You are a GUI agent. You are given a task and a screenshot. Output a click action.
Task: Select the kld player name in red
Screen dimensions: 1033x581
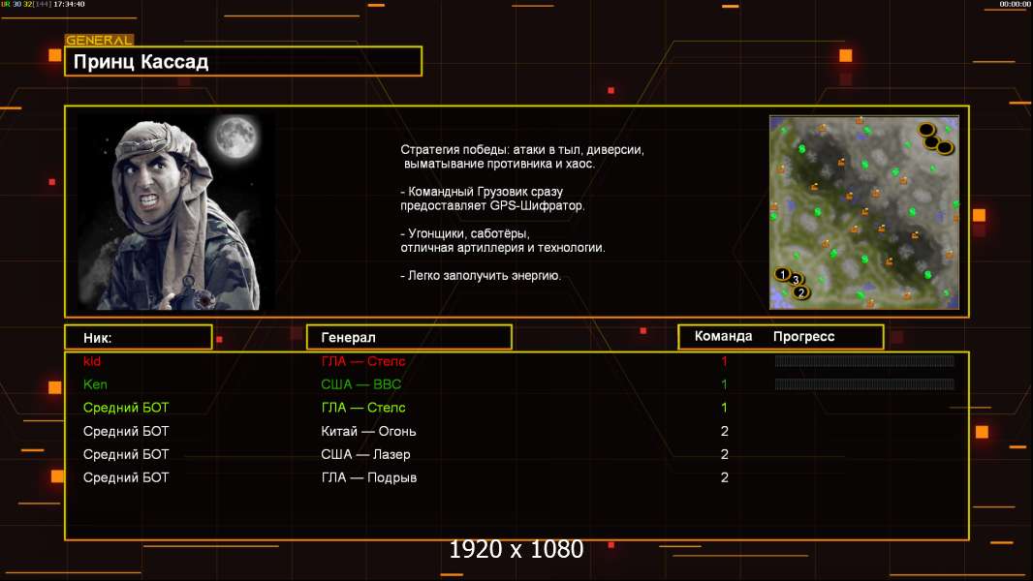point(92,361)
